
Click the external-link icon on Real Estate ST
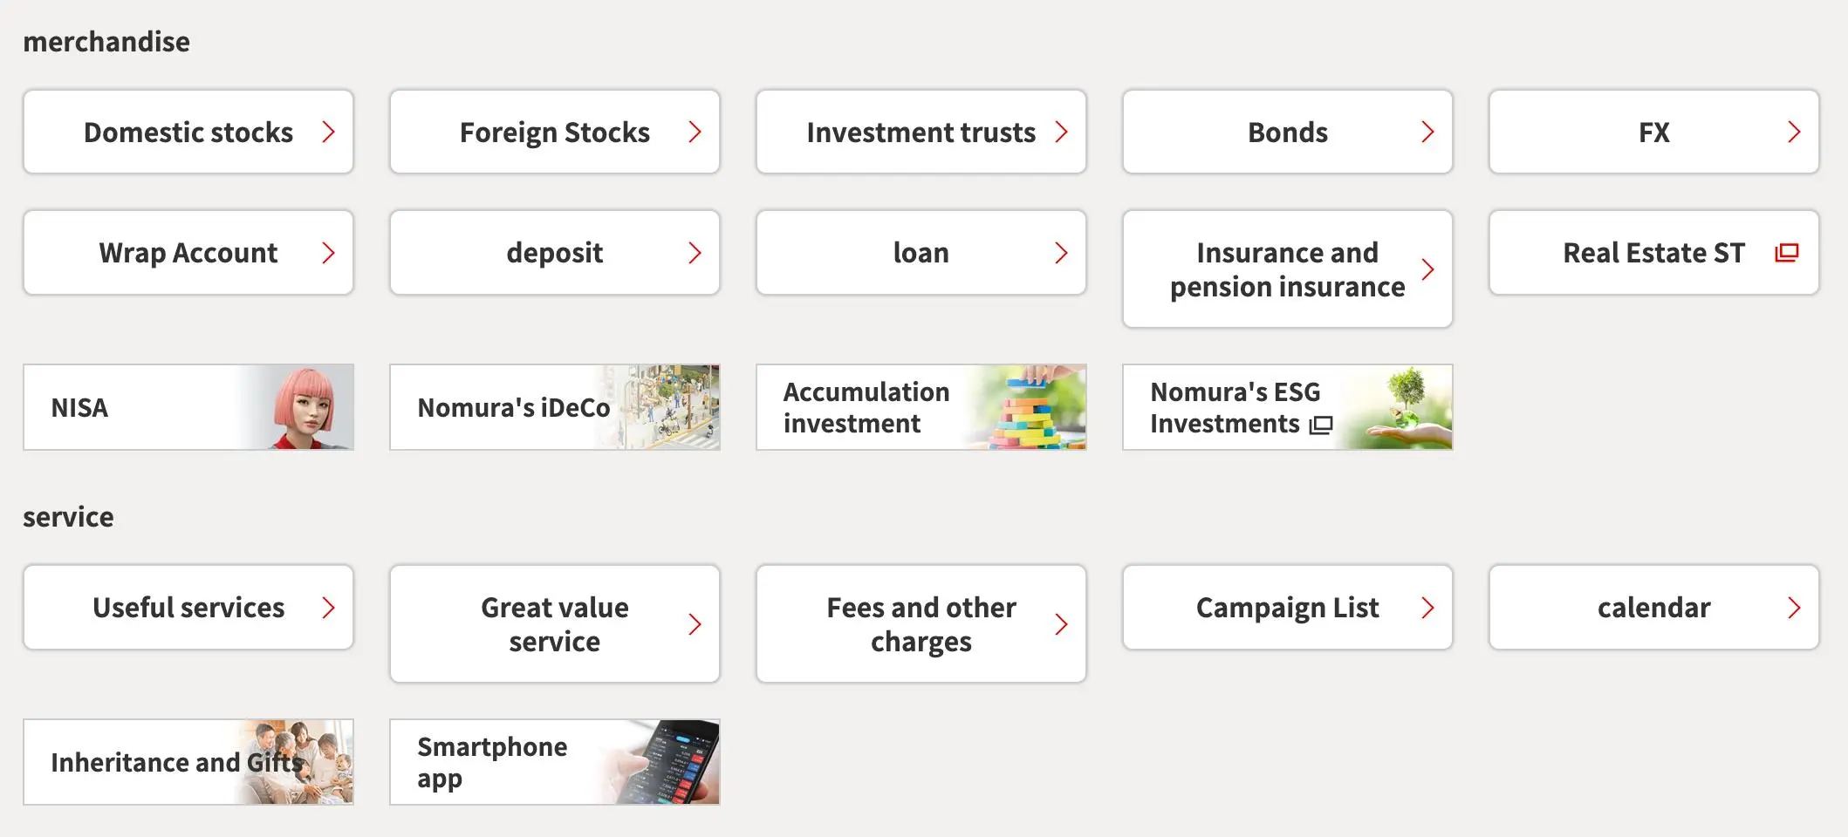click(x=1786, y=253)
